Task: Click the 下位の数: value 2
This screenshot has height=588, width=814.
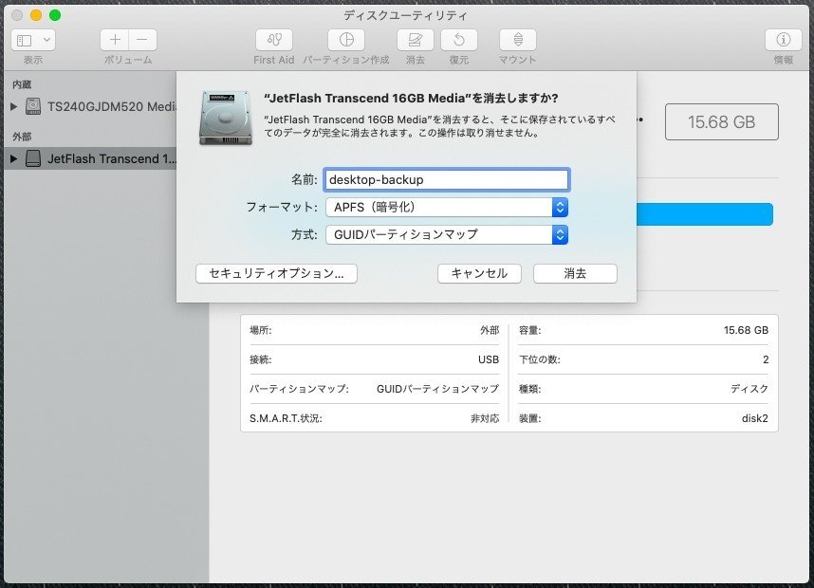Action: 766,359
